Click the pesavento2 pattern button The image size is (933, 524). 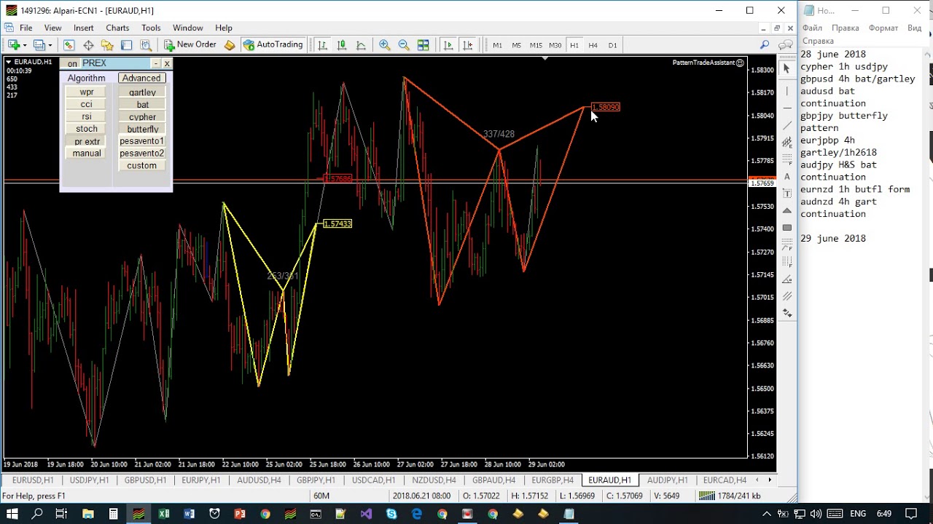pos(142,154)
